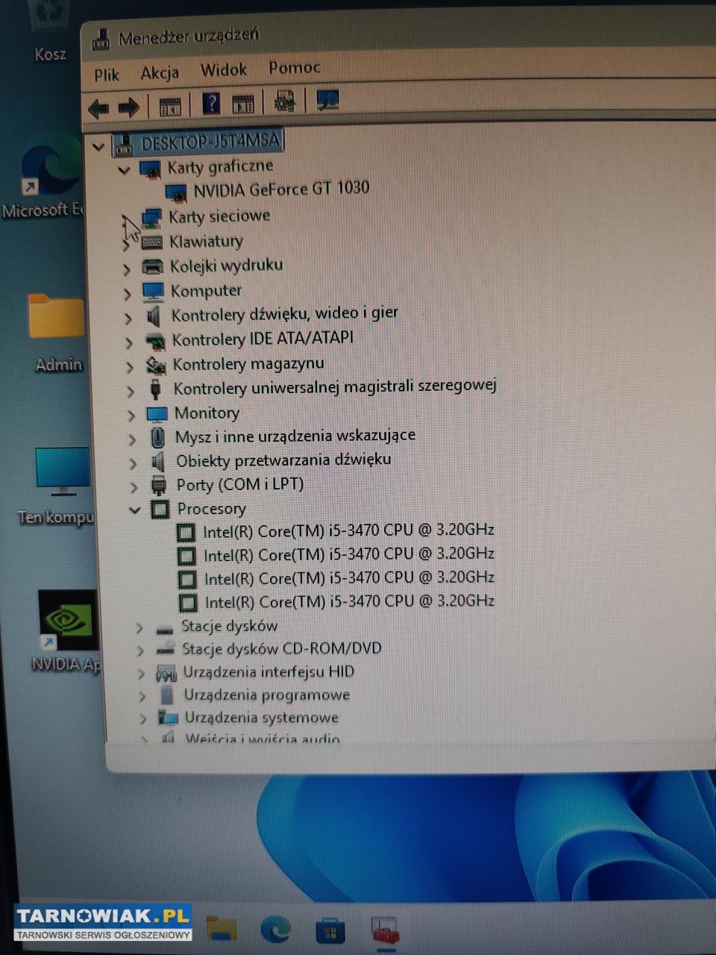Click the Monitory category icon
This screenshot has width=716, height=955.
(157, 414)
